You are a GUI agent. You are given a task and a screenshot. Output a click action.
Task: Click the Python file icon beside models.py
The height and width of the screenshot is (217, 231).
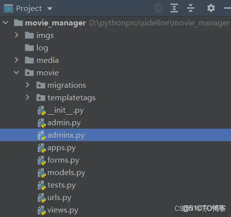pos(41,173)
